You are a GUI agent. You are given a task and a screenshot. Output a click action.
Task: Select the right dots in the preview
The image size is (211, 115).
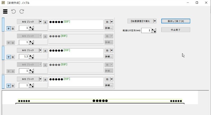coord(176,101)
